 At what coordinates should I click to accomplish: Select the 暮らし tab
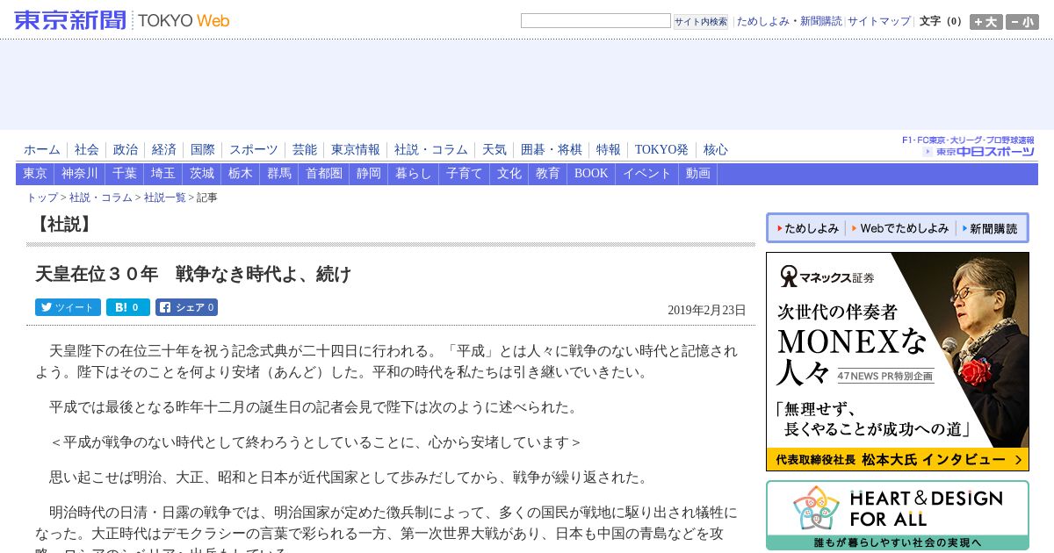point(414,174)
